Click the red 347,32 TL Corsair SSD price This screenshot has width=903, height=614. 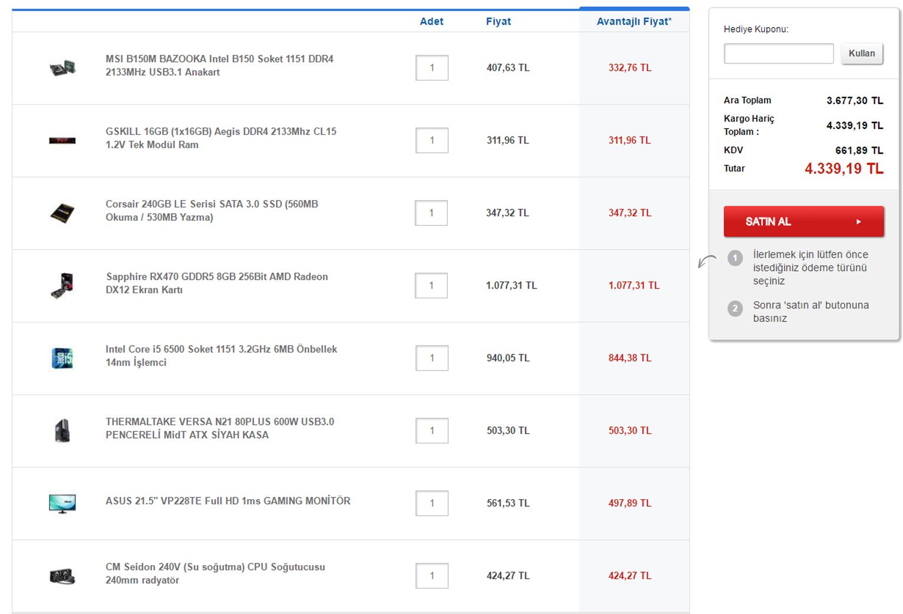click(x=630, y=213)
